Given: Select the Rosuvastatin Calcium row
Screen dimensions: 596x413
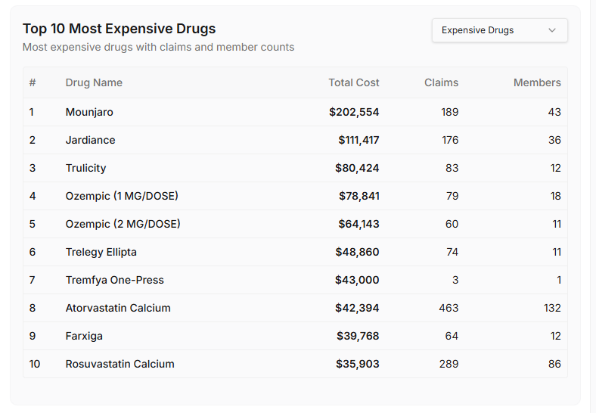Looking at the screenshot, I should pos(120,364).
